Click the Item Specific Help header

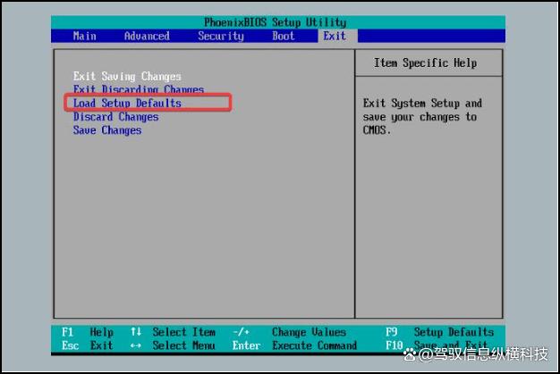pos(425,63)
